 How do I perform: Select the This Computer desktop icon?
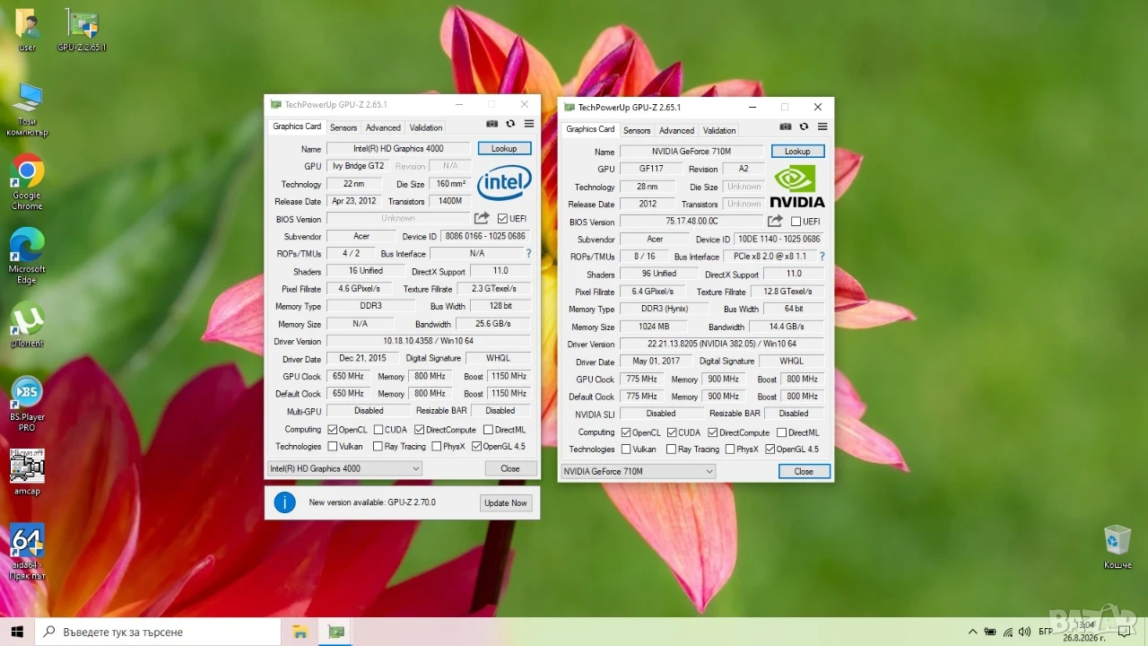tap(27, 109)
